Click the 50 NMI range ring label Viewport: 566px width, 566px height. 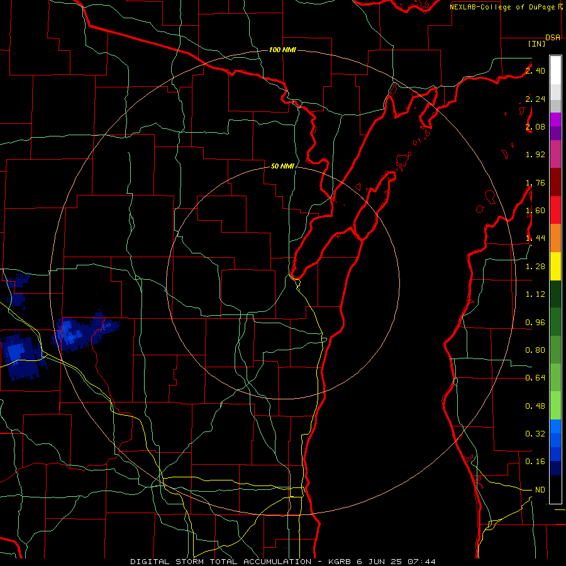pyautogui.click(x=282, y=166)
